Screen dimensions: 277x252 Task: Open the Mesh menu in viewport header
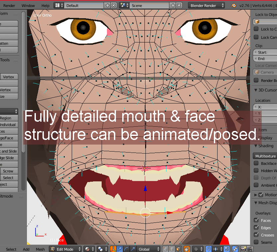coord(40,249)
